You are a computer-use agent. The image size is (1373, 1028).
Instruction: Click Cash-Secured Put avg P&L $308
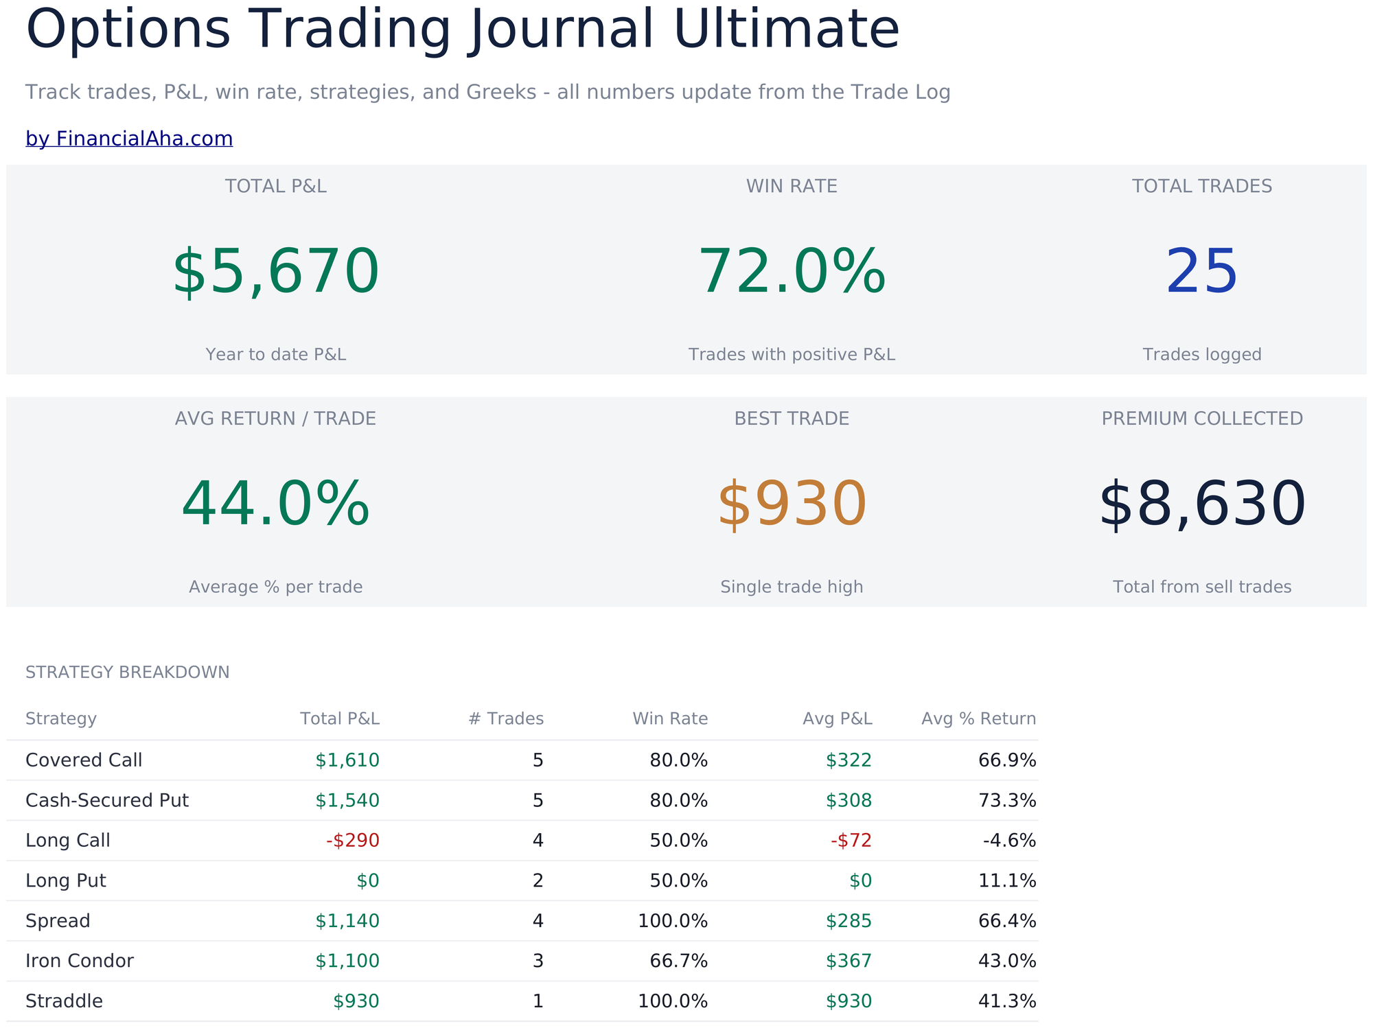(x=849, y=801)
